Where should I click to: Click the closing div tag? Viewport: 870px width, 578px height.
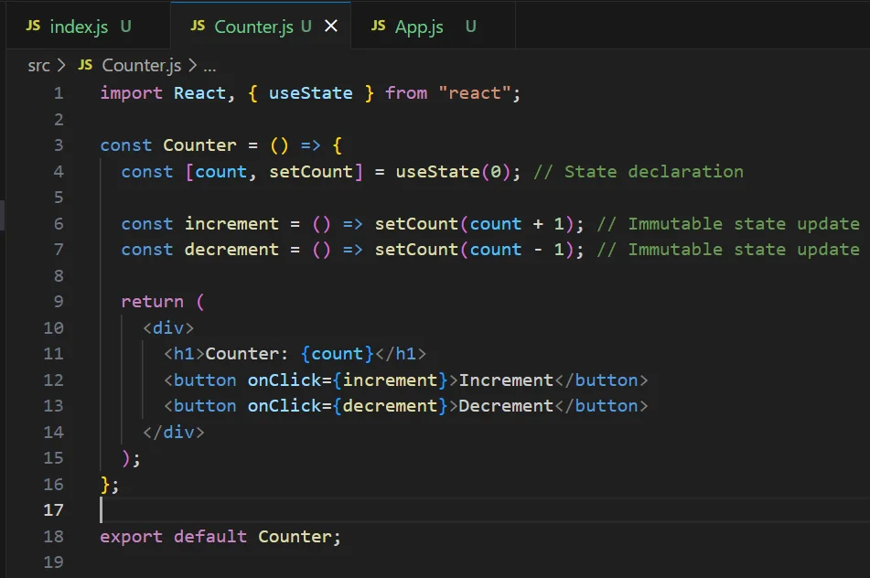(x=174, y=432)
